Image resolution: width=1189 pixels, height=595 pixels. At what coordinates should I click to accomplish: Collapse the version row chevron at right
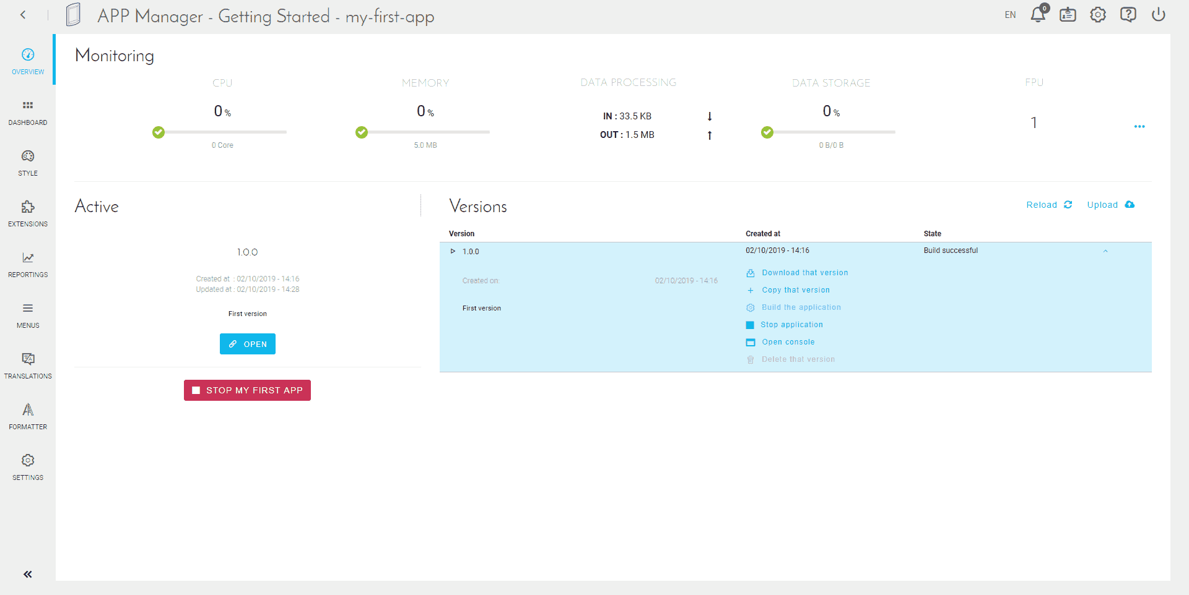click(1105, 251)
